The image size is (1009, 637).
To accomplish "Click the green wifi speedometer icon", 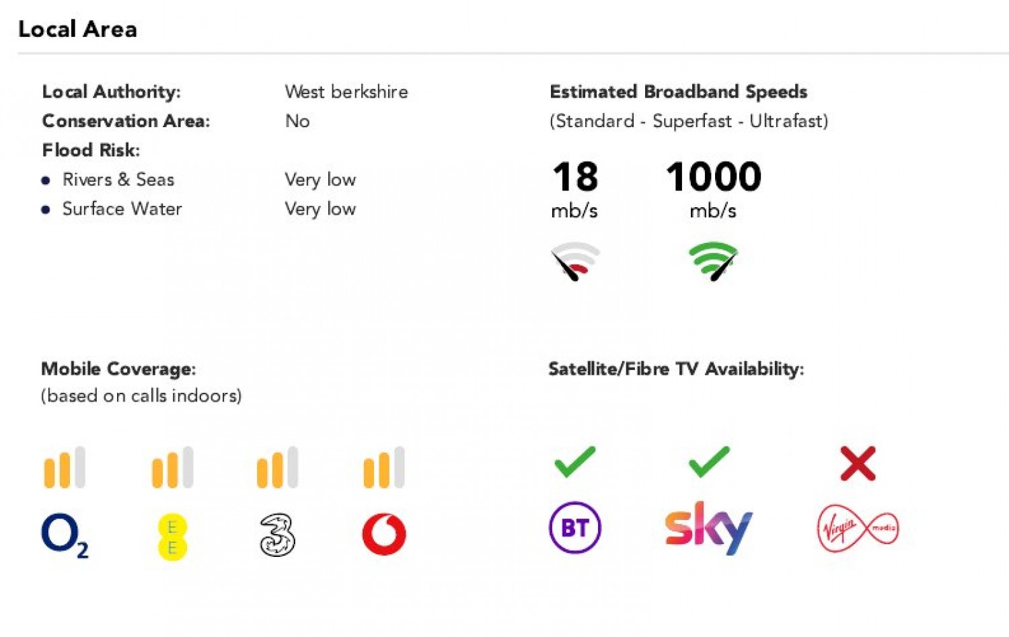I will click(713, 261).
